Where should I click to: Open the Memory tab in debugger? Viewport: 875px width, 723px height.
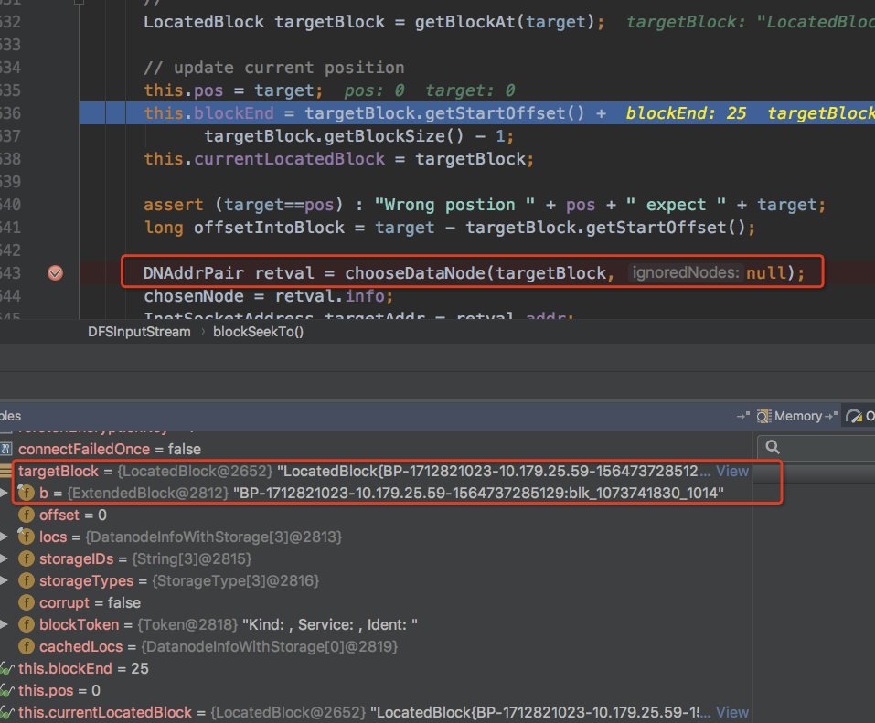(x=798, y=416)
